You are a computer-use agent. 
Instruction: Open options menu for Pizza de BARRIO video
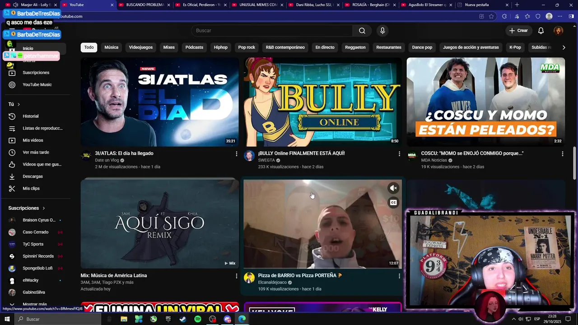pyautogui.click(x=399, y=276)
